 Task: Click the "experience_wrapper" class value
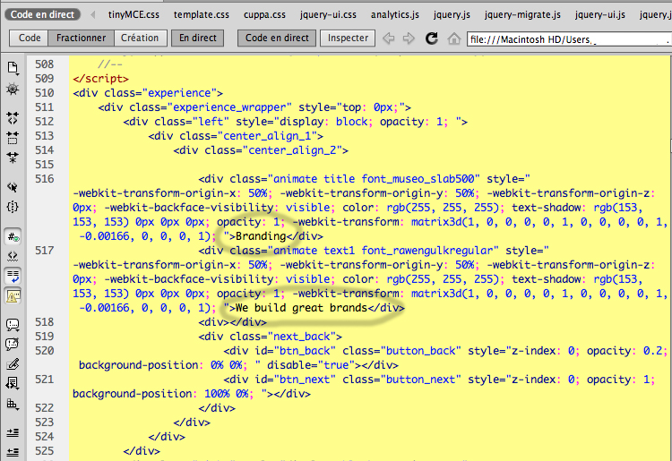pos(229,107)
